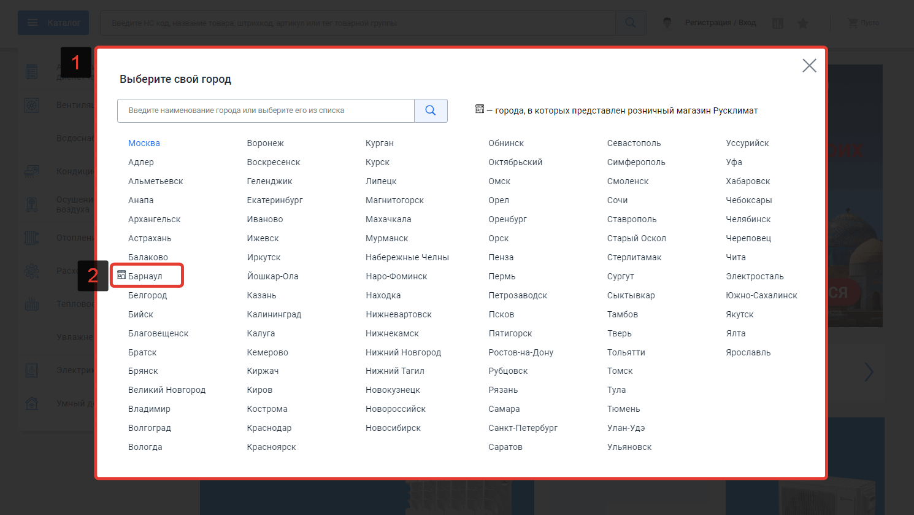Choose Ульяновск
The image size is (914, 515).
click(x=629, y=447)
